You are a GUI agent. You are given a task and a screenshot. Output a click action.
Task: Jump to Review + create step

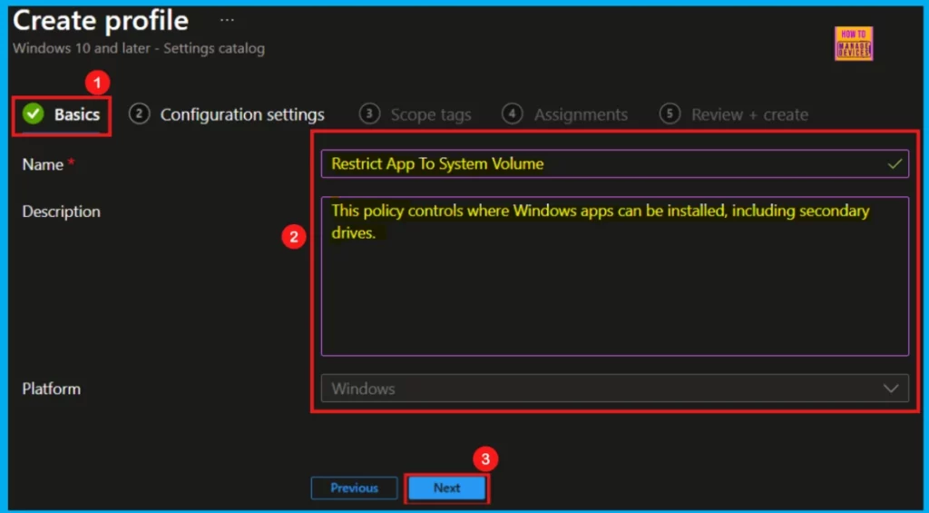click(734, 114)
